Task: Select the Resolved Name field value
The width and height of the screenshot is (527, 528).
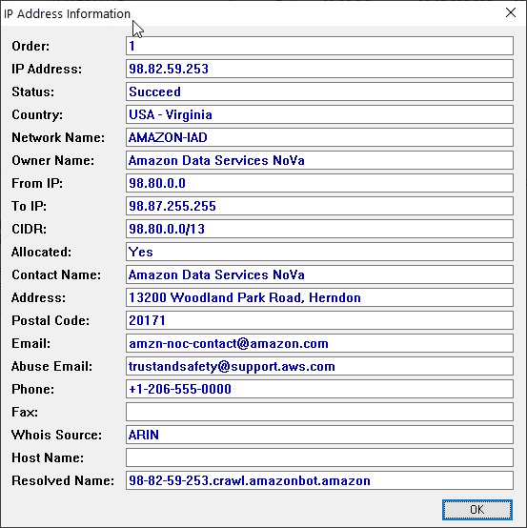Action: 319,481
